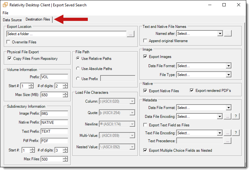Click the help button beside Text File Encoding
The height and width of the screenshot is (172, 251).
(x=236, y=133)
